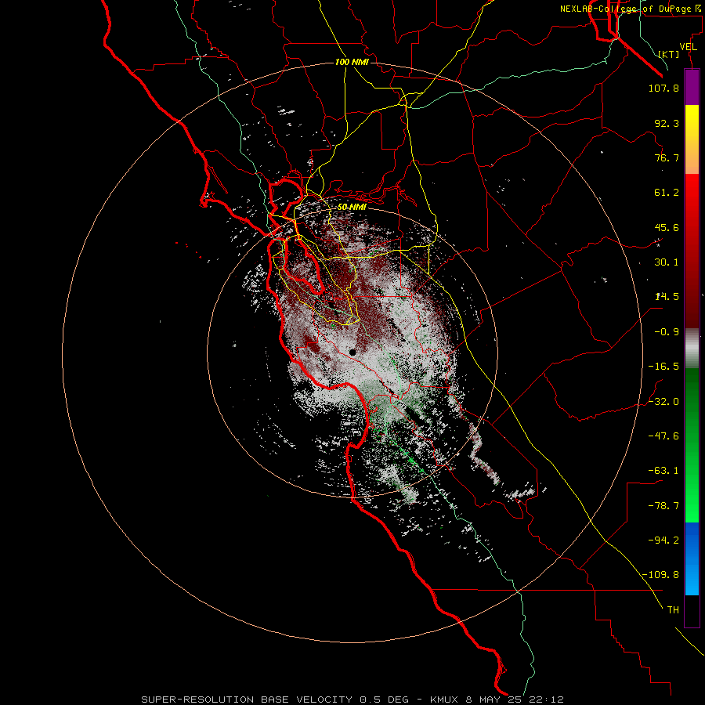Select the 14.5 scale label
The width and height of the screenshot is (705, 705).
pos(667,297)
